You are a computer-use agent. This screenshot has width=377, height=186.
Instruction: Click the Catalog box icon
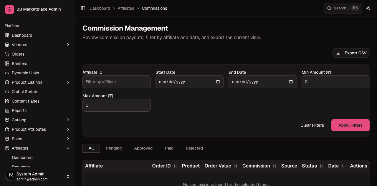[7, 120]
